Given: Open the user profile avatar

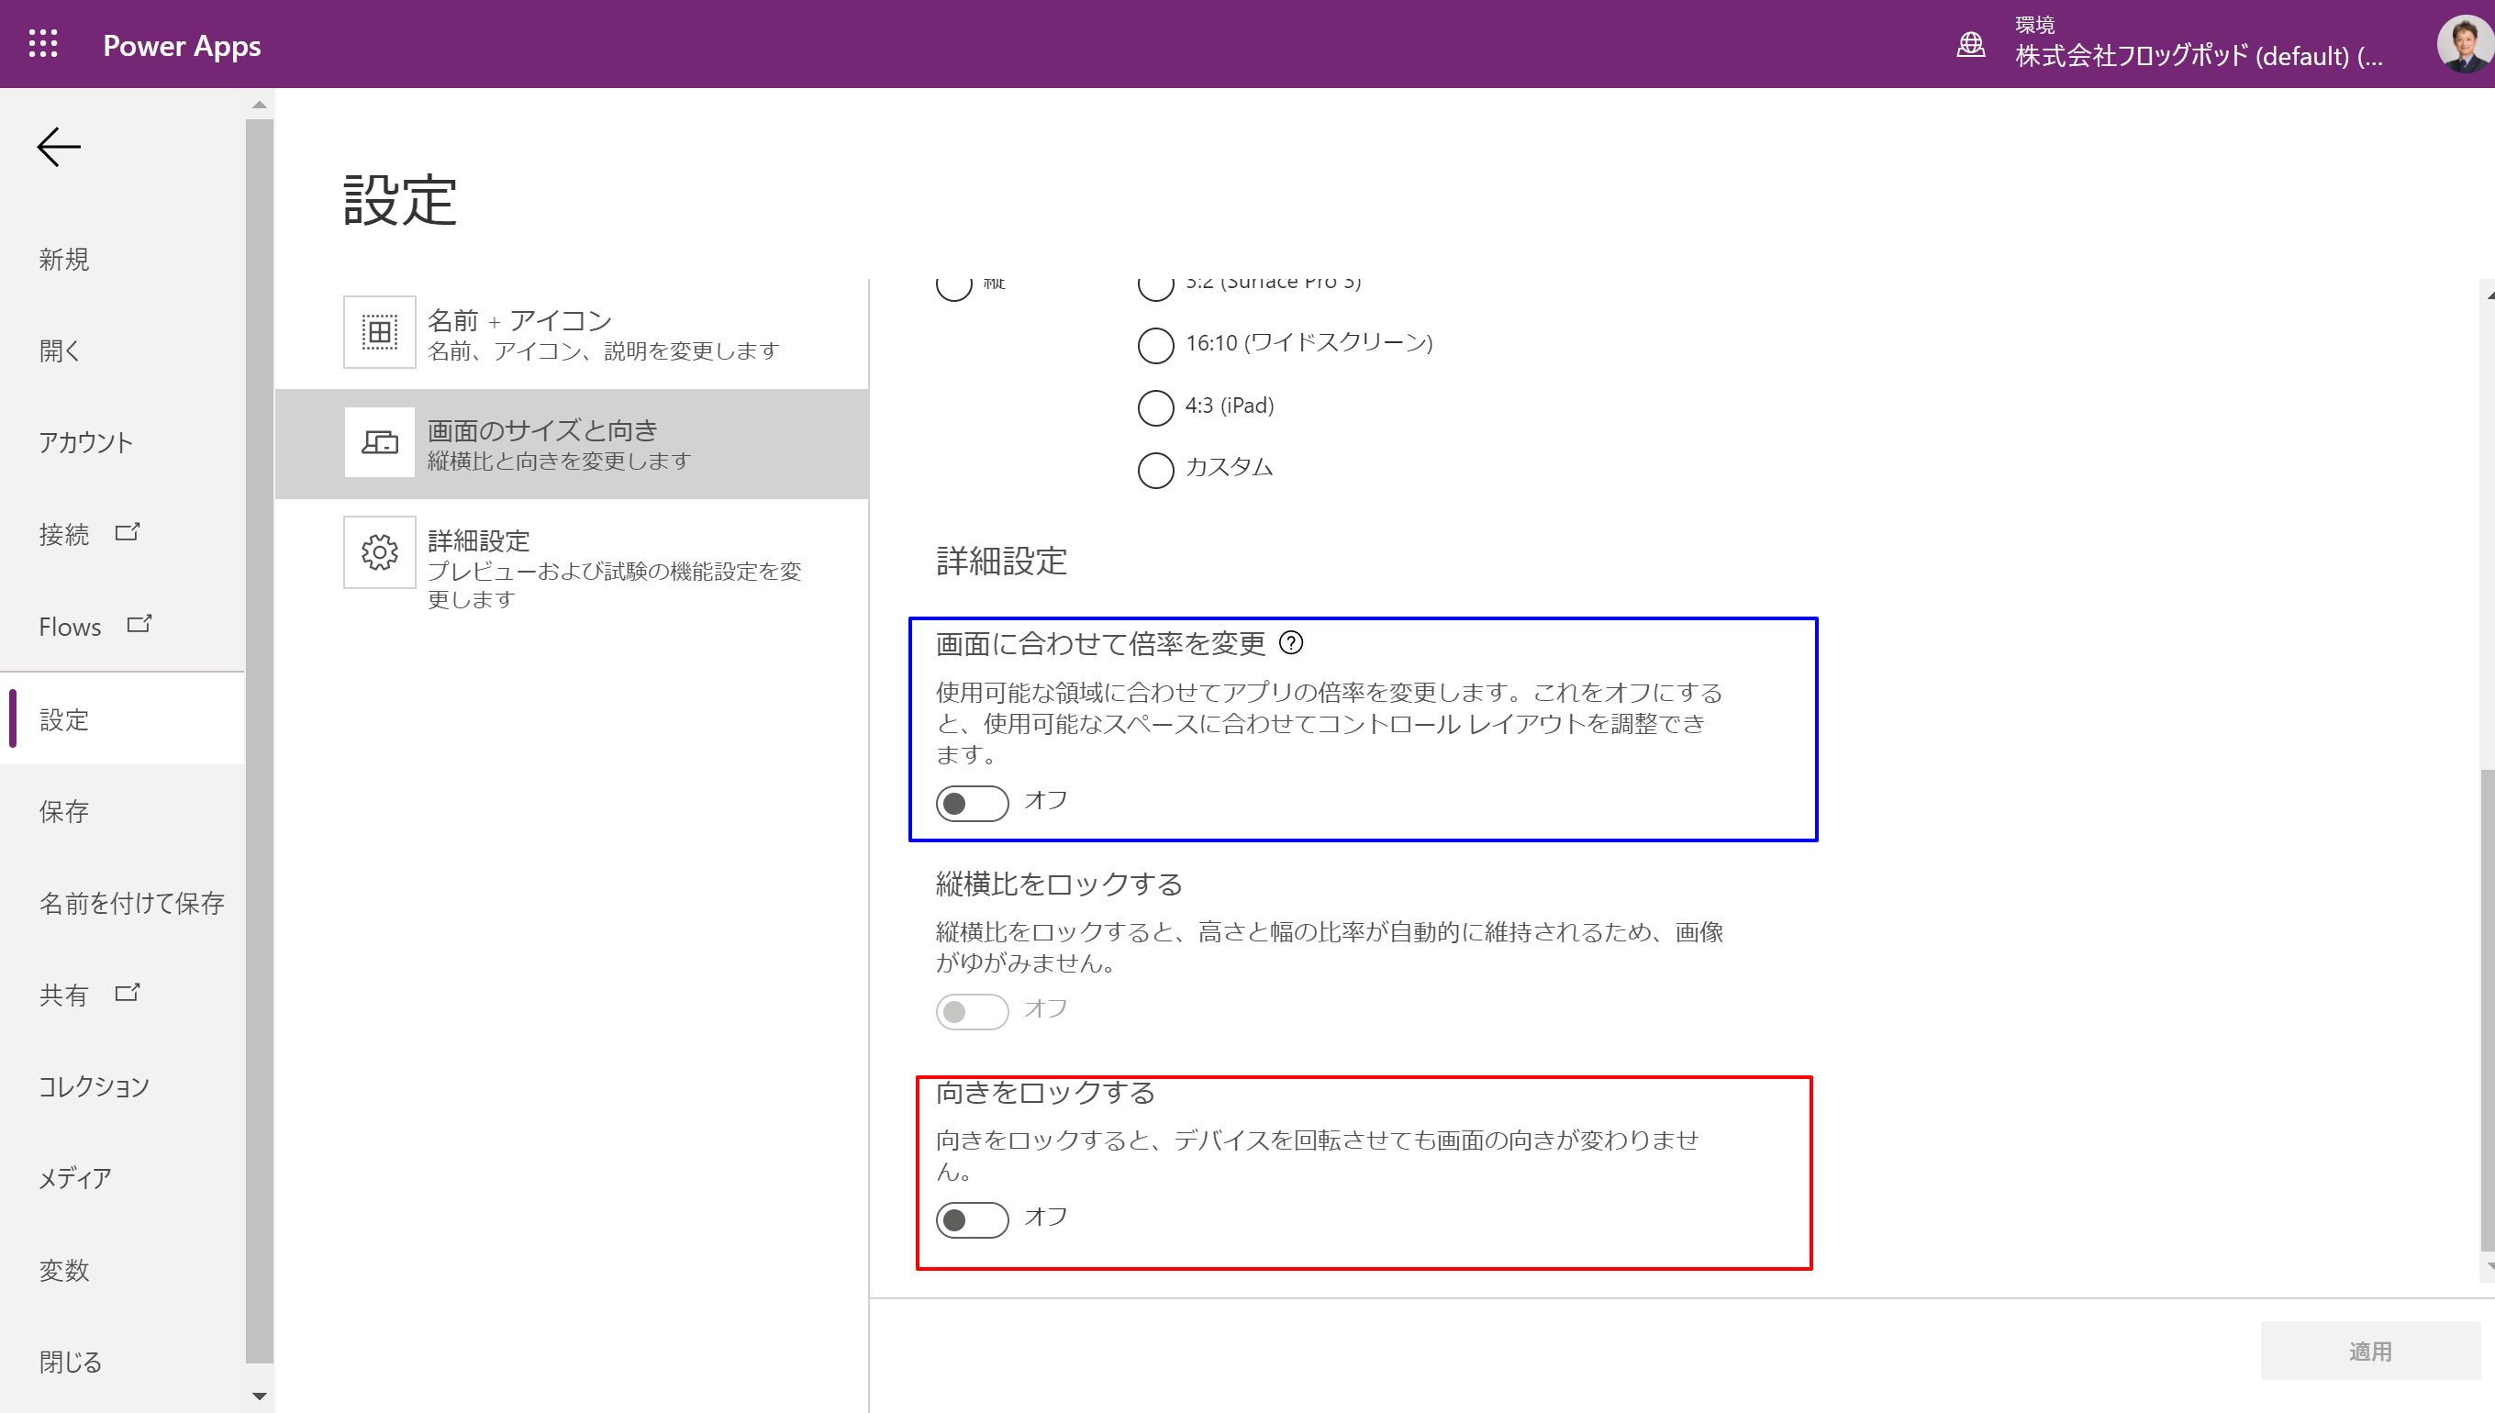Looking at the screenshot, I should coord(2463,45).
